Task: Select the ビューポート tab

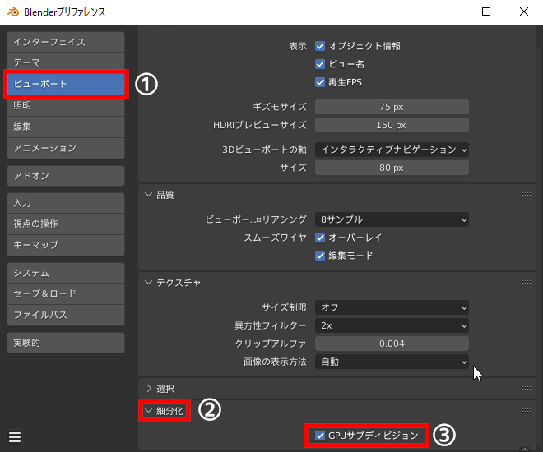Action: pyautogui.click(x=66, y=84)
